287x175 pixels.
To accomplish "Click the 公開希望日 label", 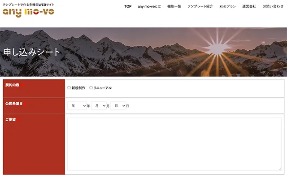I will (14, 103).
